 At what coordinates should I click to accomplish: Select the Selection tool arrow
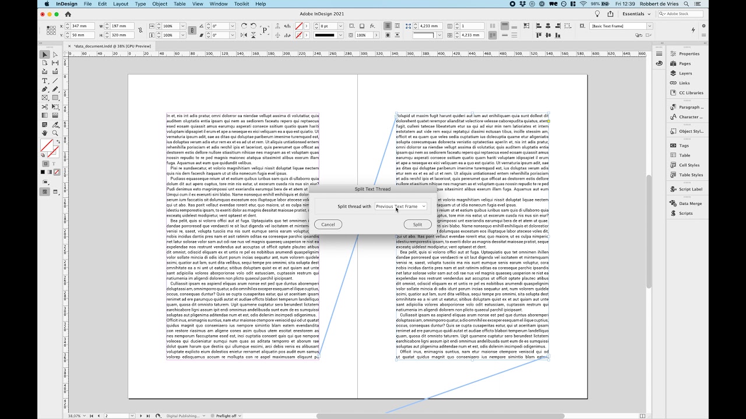pyautogui.click(x=45, y=54)
